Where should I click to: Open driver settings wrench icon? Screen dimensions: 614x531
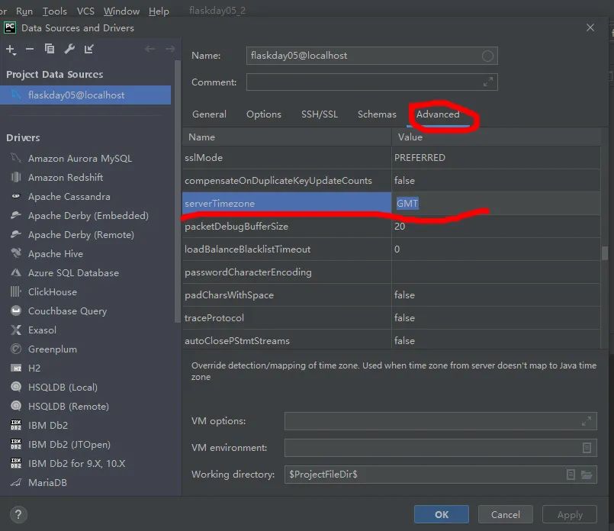[69, 49]
